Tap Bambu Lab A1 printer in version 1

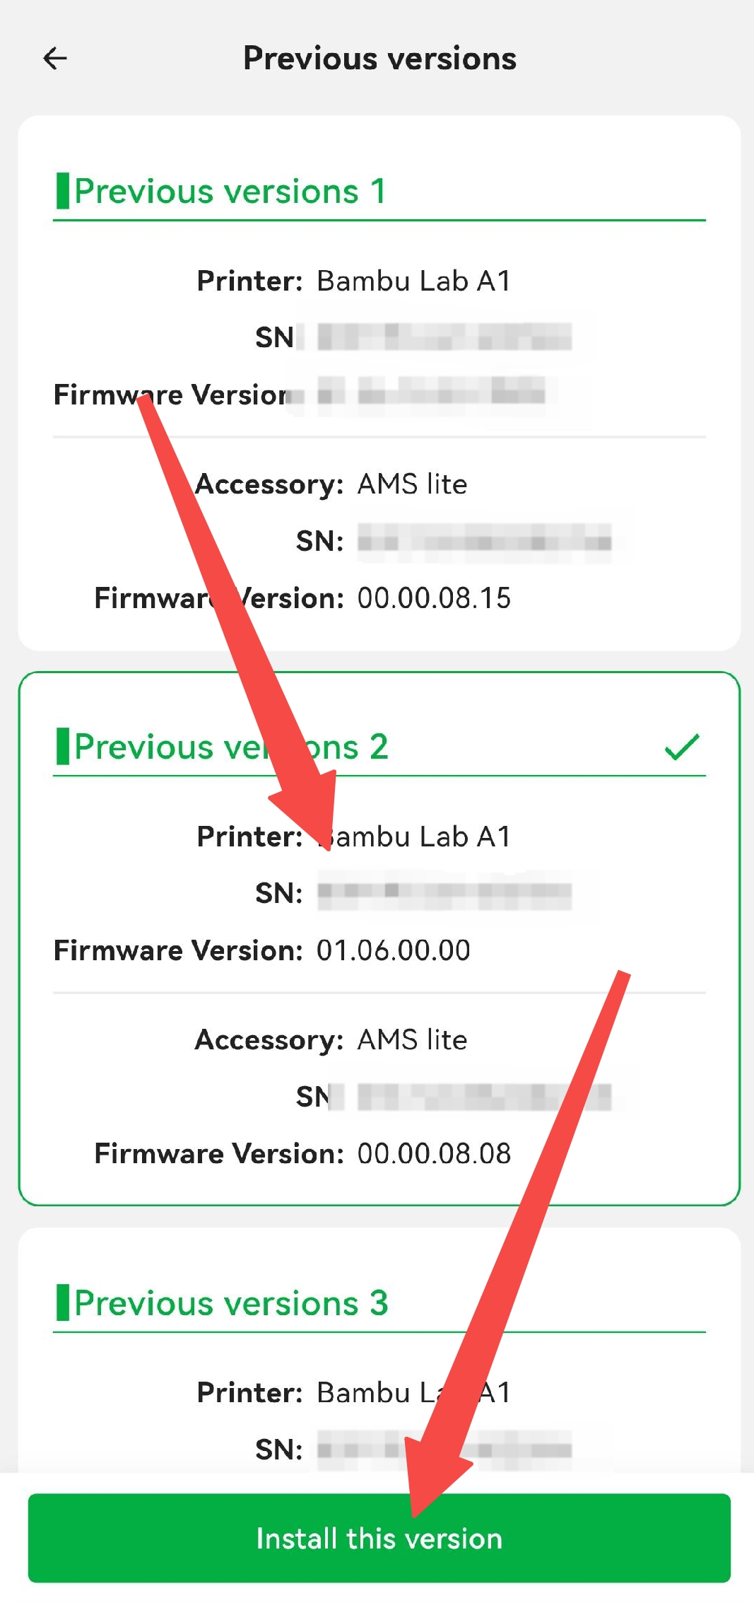tap(413, 281)
